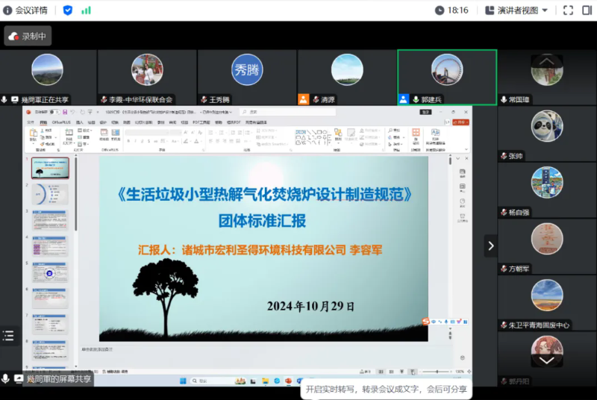Click the Sogou input method icon on the slide
Image resolution: width=597 pixels, height=400 pixels.
tap(426, 322)
